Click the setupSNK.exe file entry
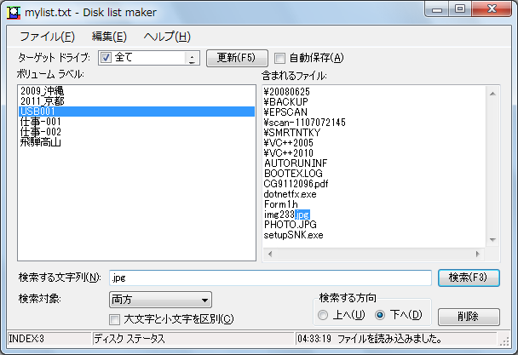The width and height of the screenshot is (518, 355). 293,235
